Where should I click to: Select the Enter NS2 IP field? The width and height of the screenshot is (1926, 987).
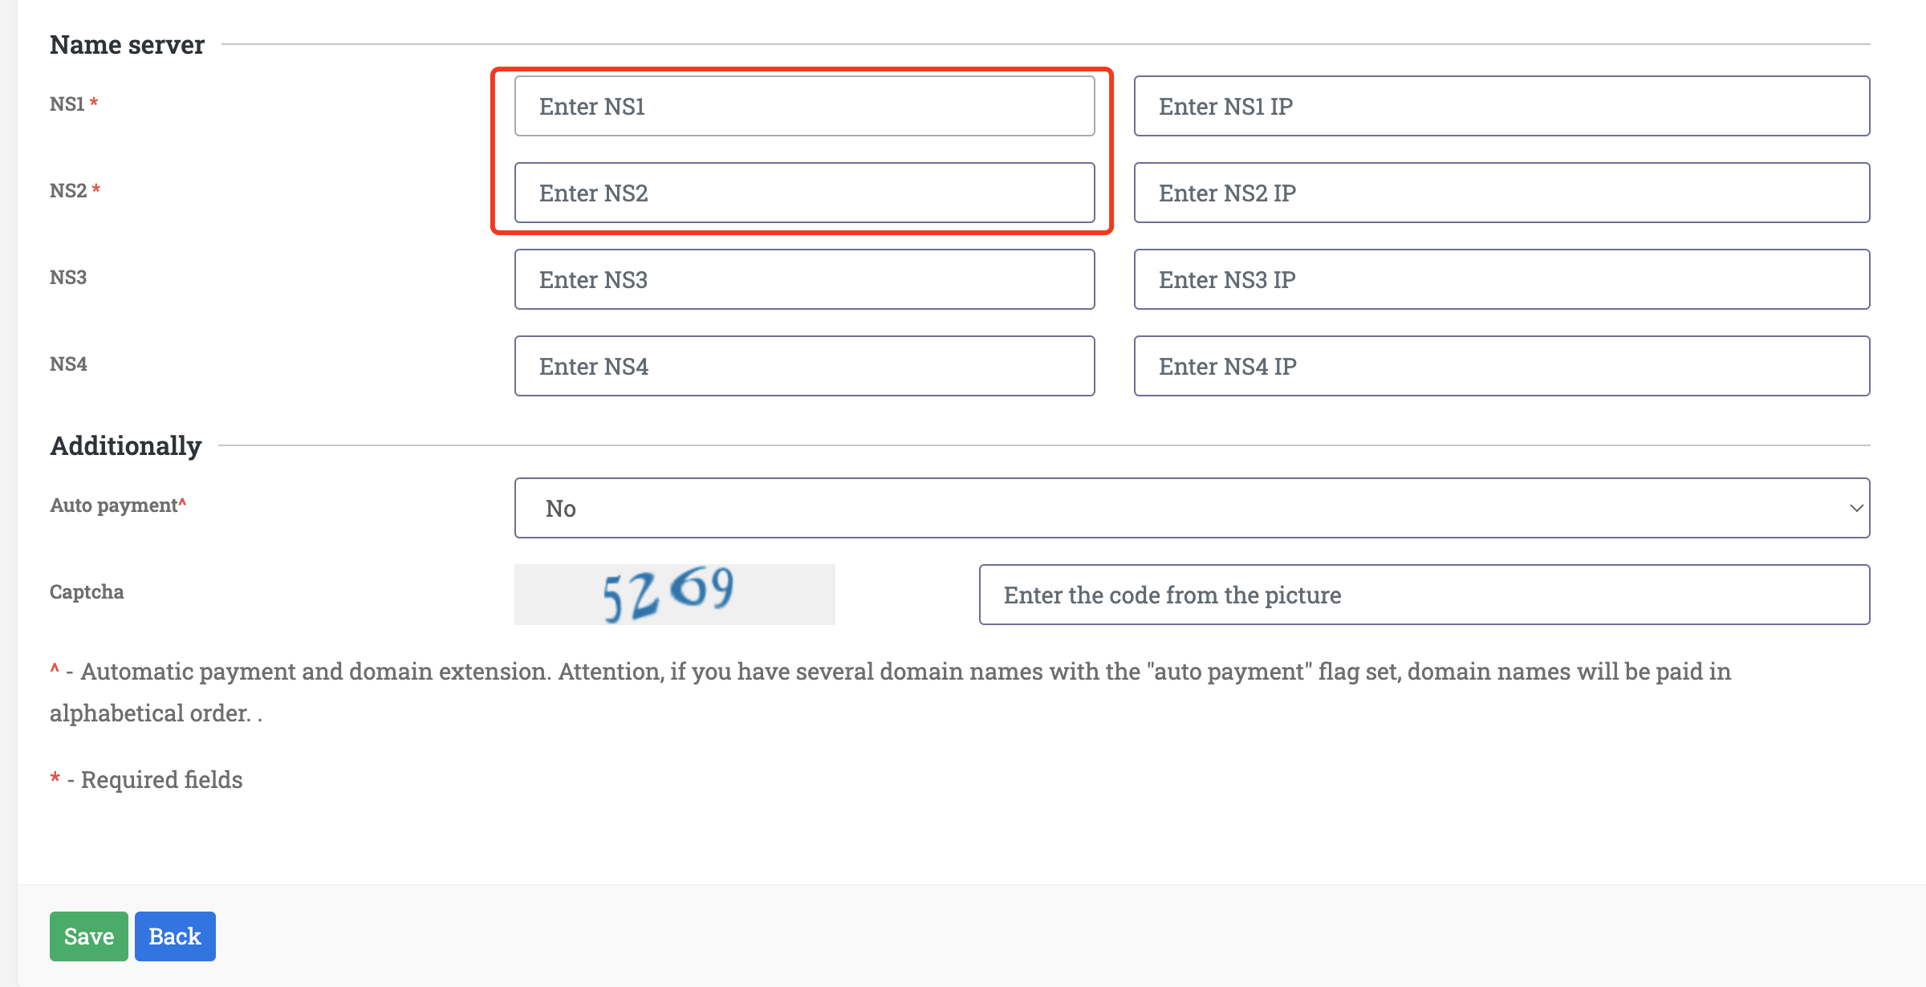tap(1501, 193)
